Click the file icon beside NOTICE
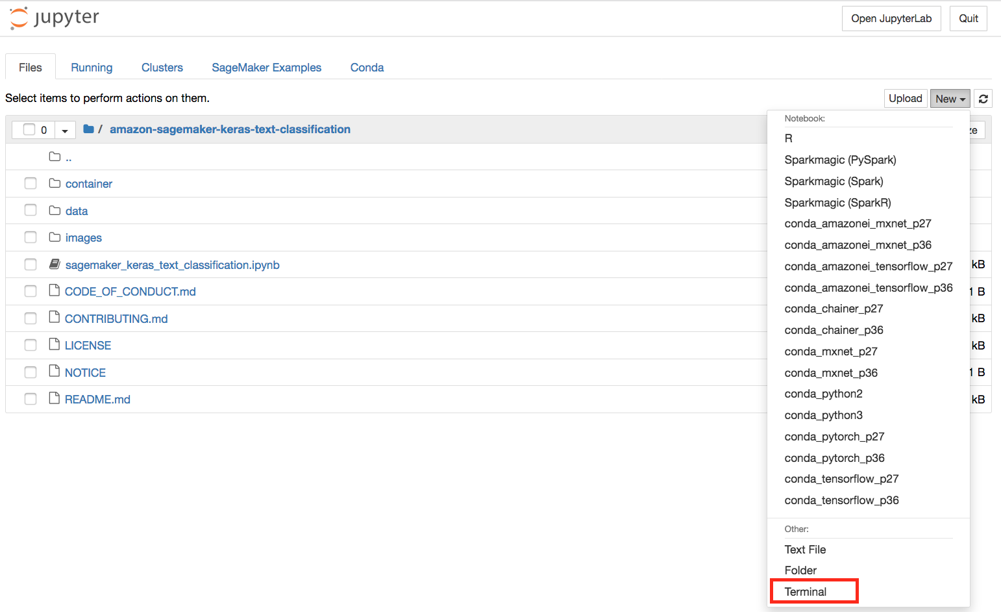This screenshot has width=1001, height=612. 55,372
